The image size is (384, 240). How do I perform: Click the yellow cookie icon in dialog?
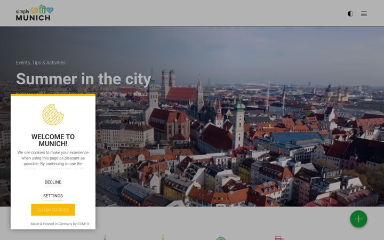(53, 115)
